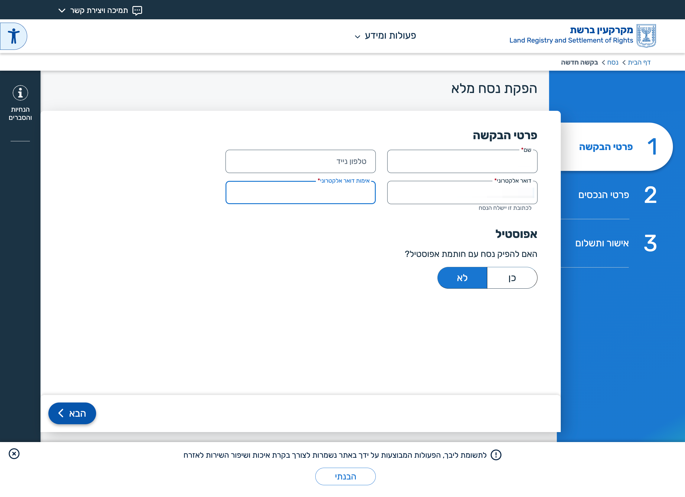Go to step 3 אישור ותשלום
Screen dimensions: 685x497
tap(617, 243)
